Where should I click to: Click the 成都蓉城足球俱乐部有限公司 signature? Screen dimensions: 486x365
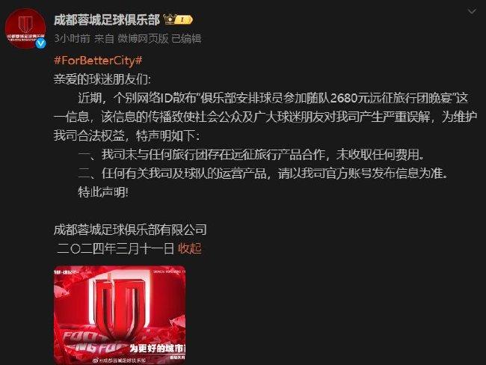point(130,230)
